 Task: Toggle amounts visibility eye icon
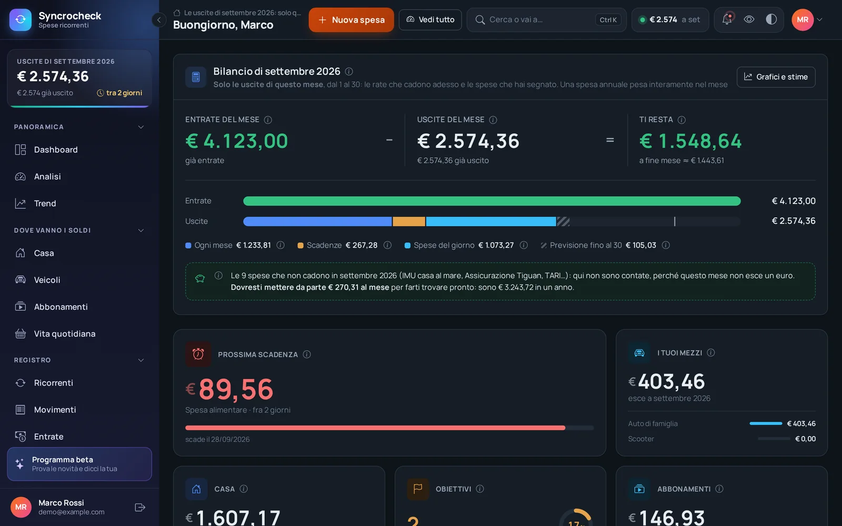pyautogui.click(x=749, y=19)
